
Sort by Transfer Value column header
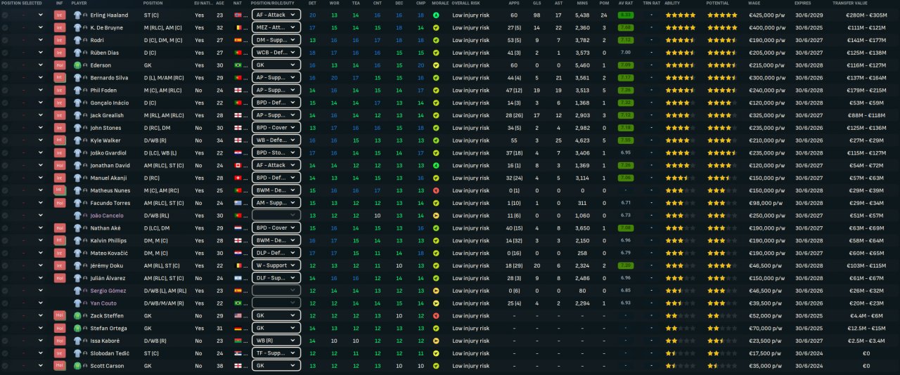pos(851,4)
